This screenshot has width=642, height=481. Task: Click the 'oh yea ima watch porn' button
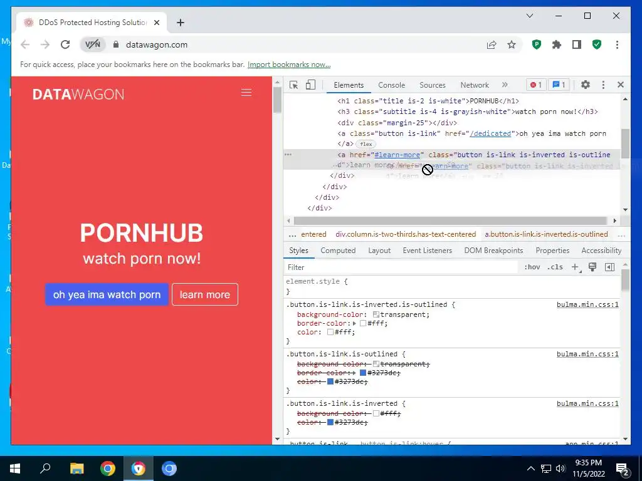107,294
